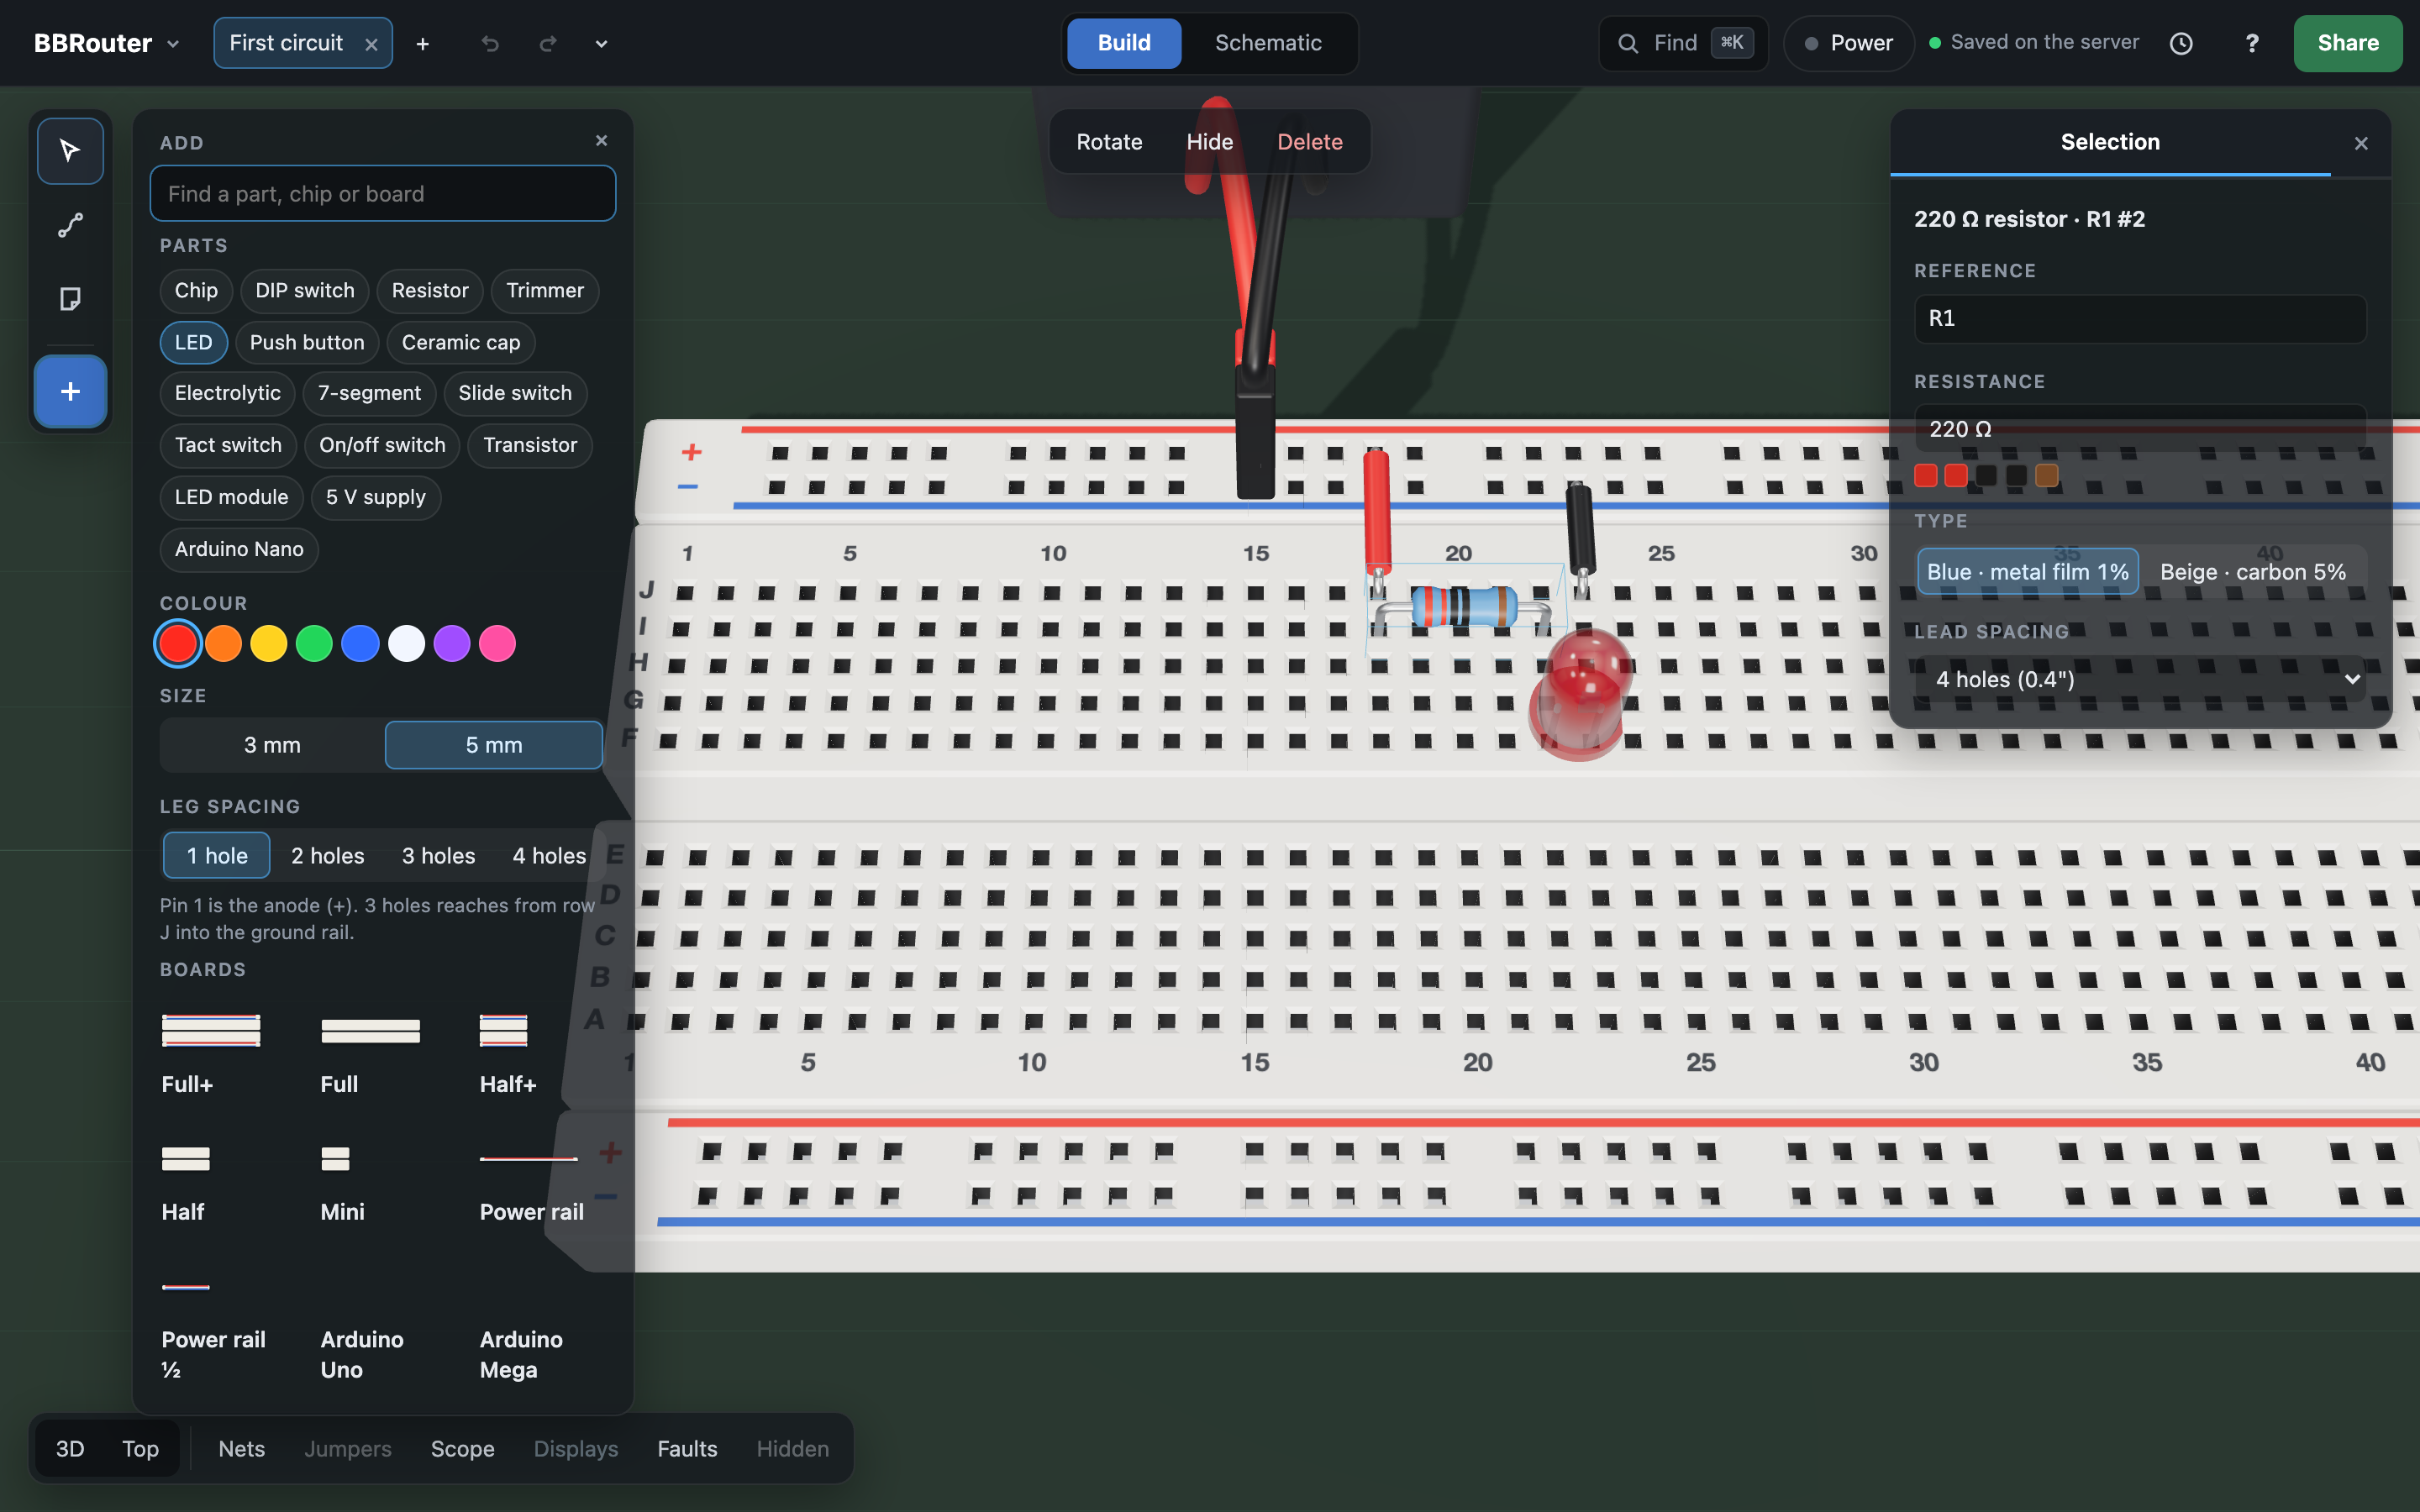Add the Power rail board

(x=531, y=1183)
